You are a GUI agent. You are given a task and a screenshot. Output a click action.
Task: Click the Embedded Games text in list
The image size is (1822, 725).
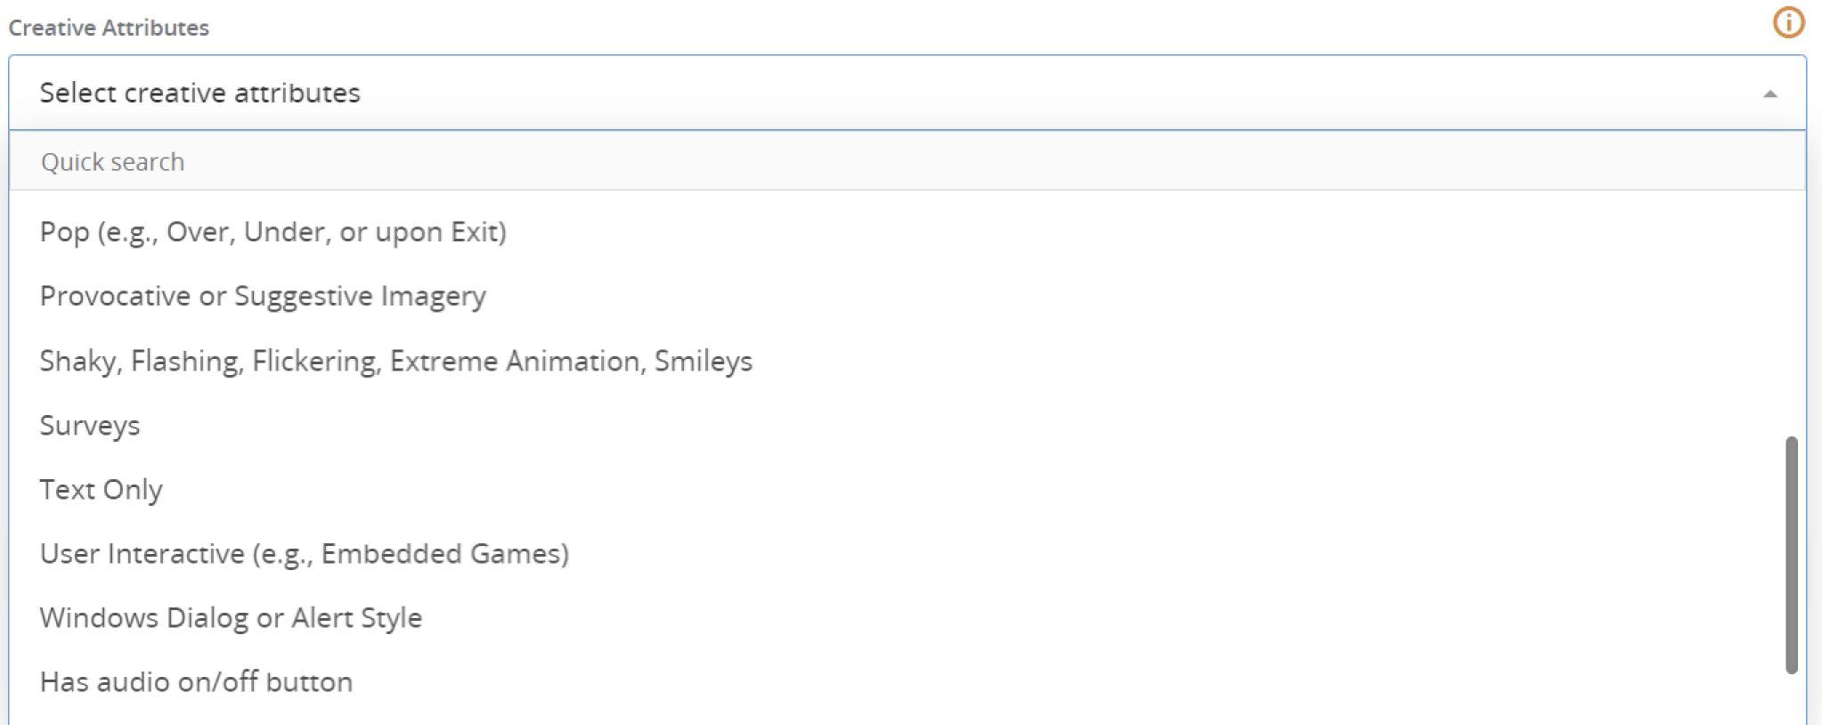(443, 553)
